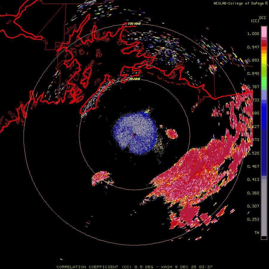
Task: Click the pink top segment of color bar
Action: (264, 32)
